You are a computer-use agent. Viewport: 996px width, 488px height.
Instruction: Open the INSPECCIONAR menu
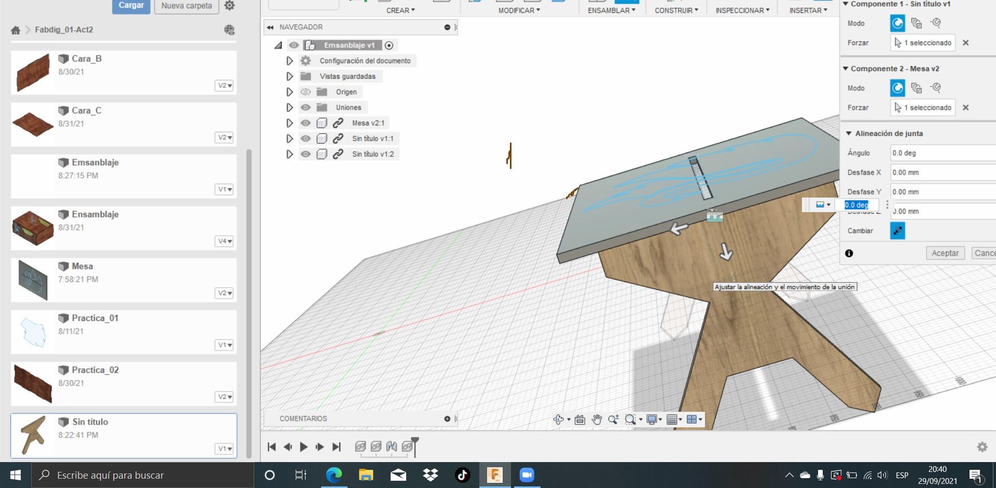point(742,10)
